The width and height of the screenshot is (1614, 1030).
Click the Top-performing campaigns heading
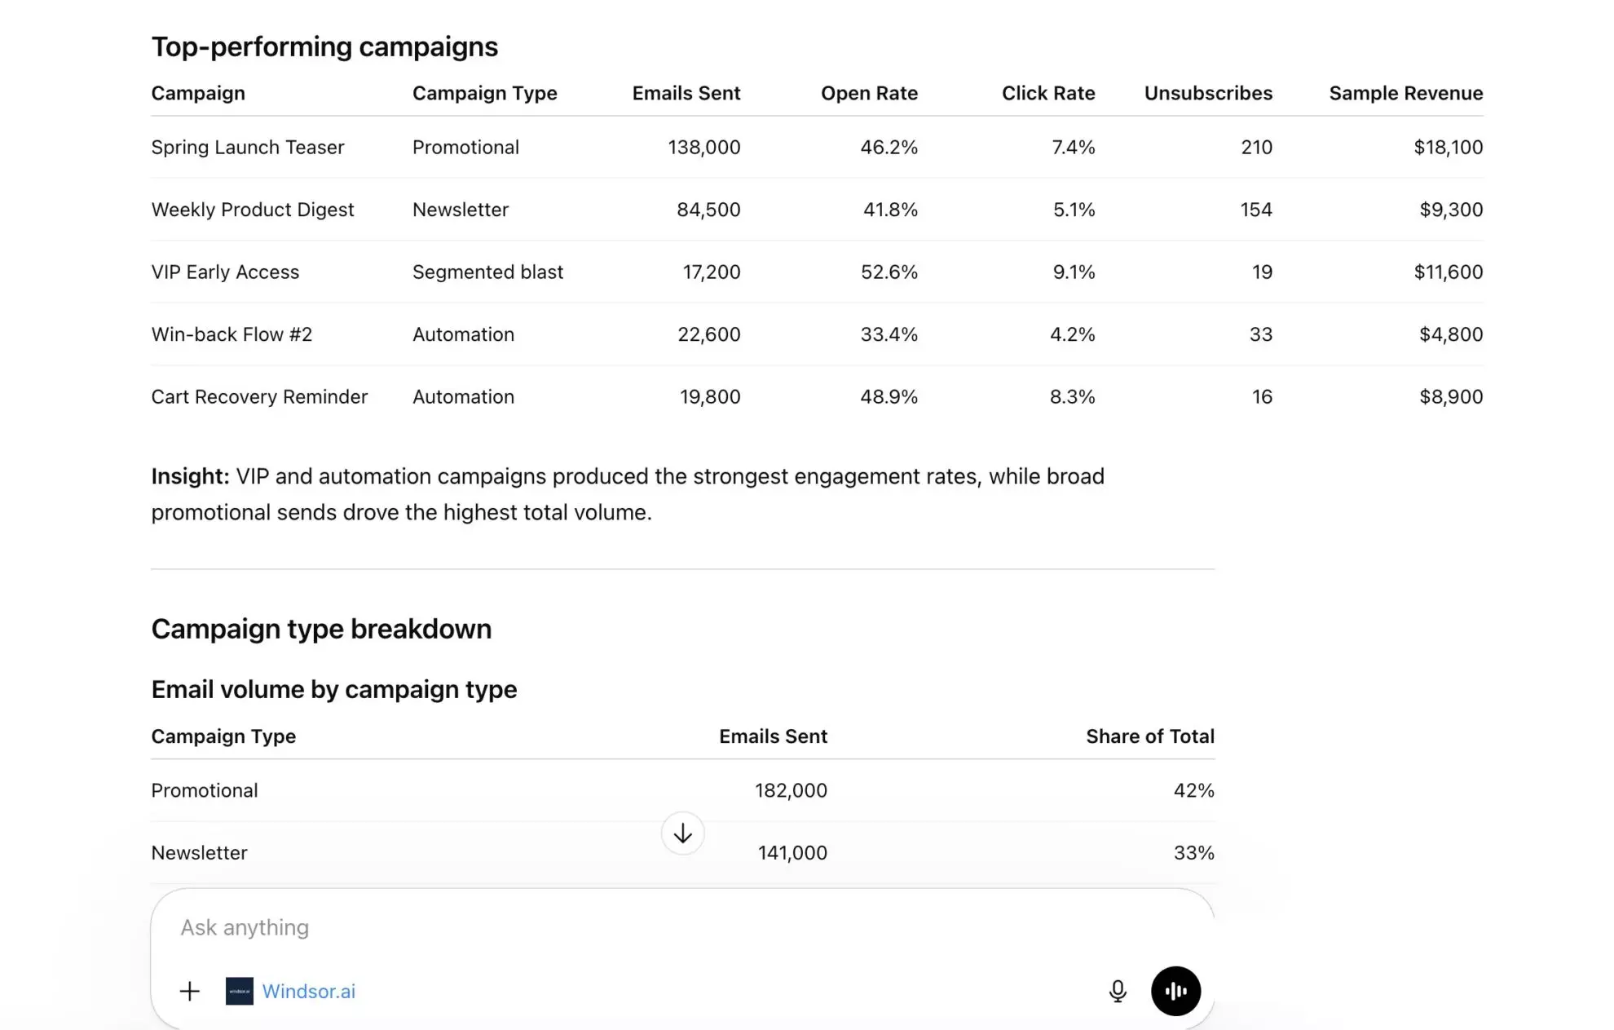(x=324, y=46)
